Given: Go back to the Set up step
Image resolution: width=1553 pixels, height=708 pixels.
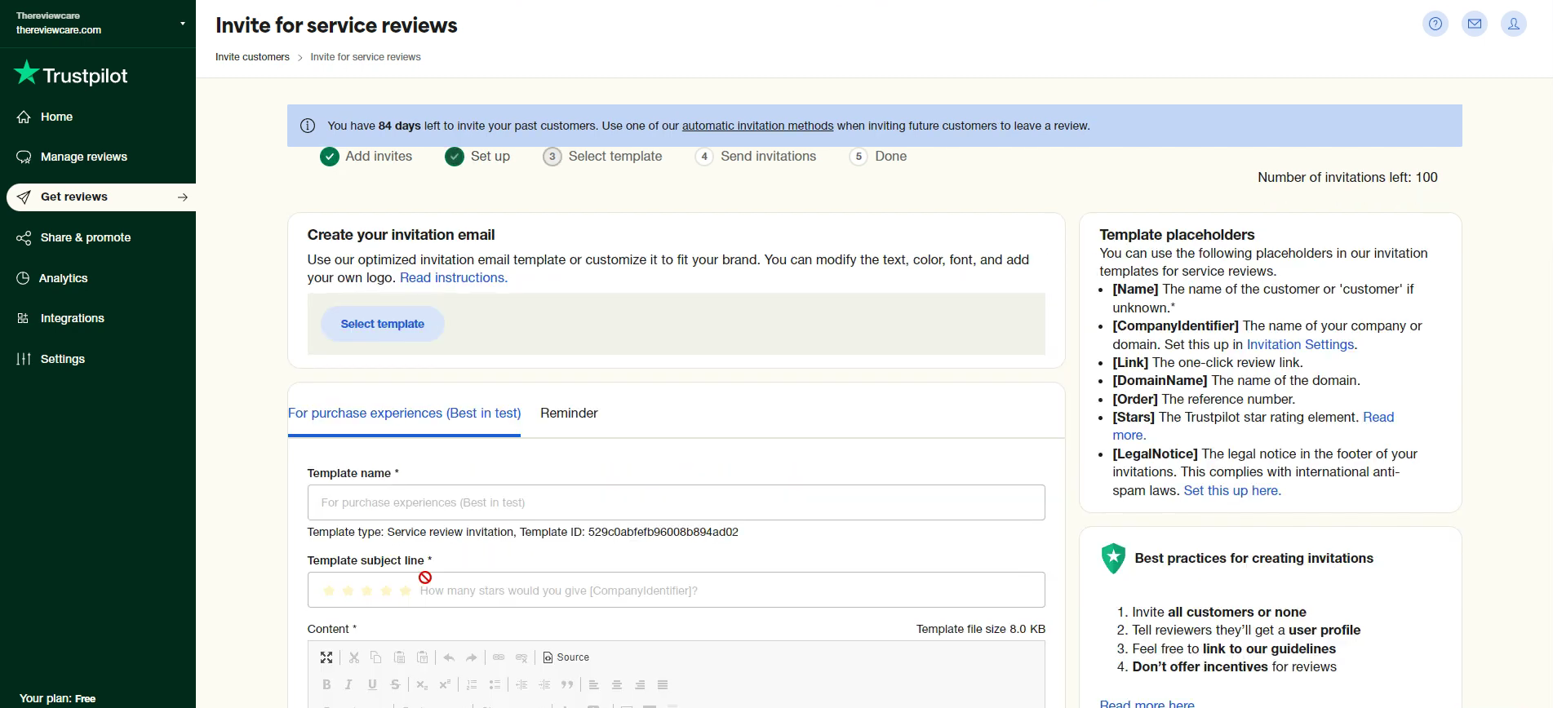Looking at the screenshot, I should 477,156.
